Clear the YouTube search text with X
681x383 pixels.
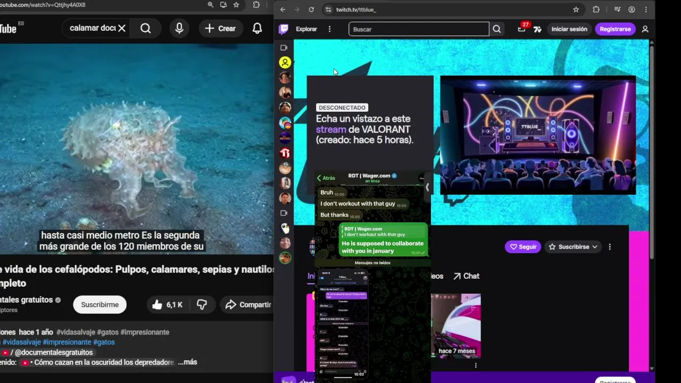[x=122, y=28]
